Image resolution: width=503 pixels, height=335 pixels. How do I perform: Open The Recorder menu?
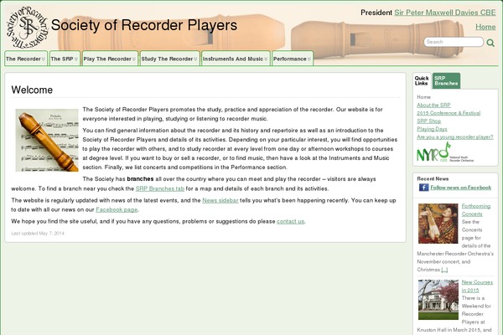click(26, 59)
